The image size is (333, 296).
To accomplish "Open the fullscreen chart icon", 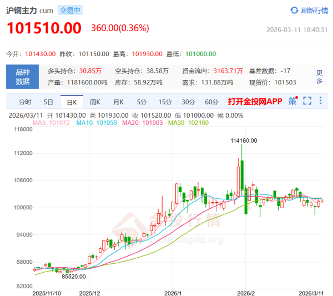I will 307,101.
